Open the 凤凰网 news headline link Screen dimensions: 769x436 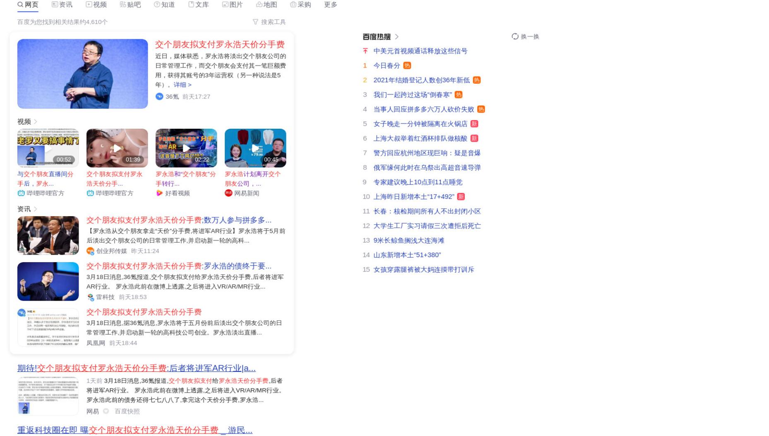(144, 312)
